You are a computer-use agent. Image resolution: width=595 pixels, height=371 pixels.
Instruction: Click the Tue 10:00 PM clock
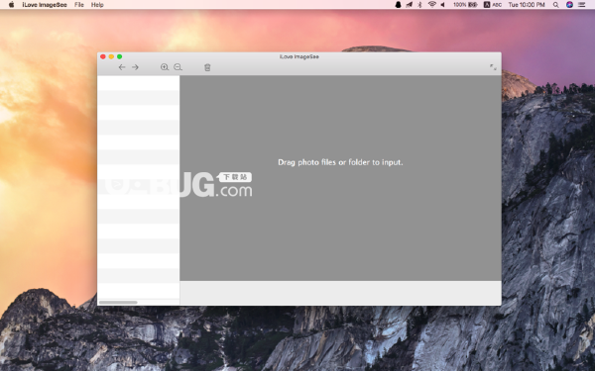527,5
